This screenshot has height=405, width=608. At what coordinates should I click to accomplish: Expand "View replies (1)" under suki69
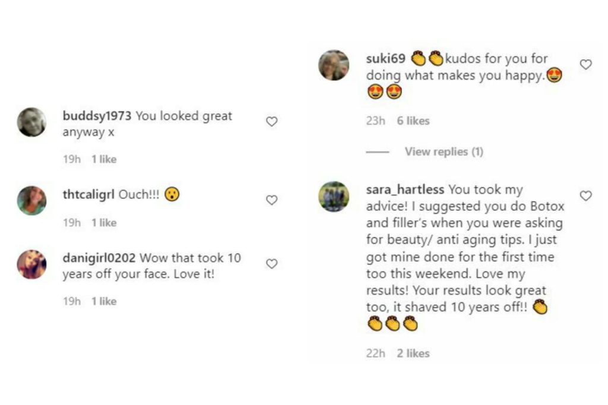point(444,152)
